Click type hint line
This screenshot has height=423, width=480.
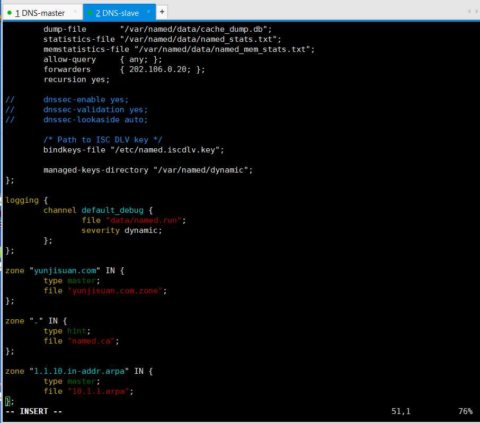coord(67,331)
